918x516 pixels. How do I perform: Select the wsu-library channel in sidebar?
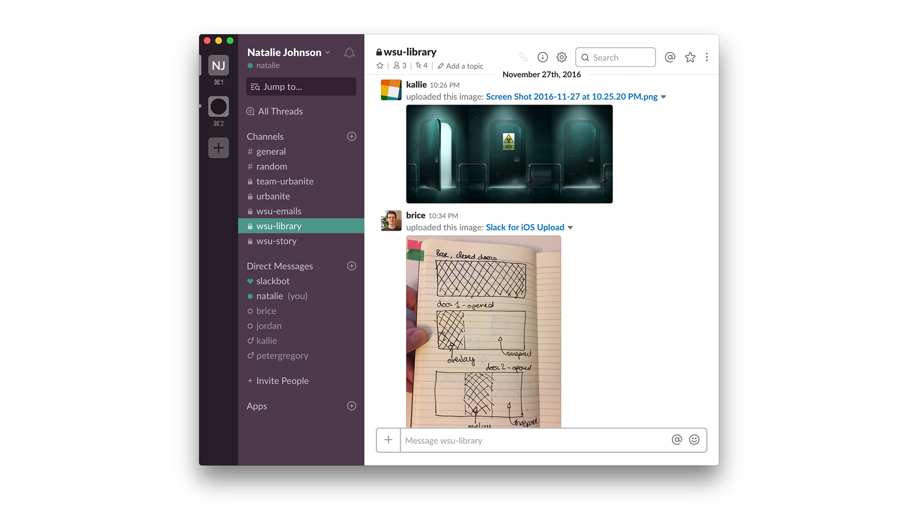coord(301,226)
